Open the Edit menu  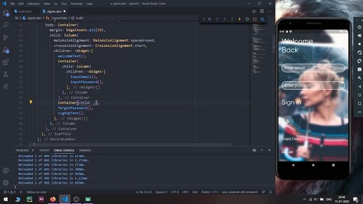[x=21, y=4]
